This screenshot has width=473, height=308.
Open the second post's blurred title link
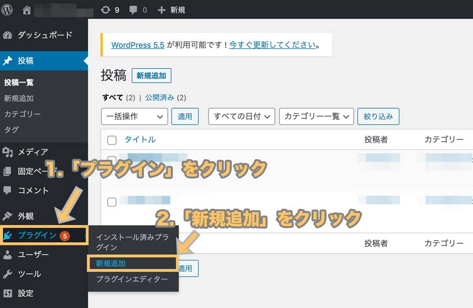[145, 200]
